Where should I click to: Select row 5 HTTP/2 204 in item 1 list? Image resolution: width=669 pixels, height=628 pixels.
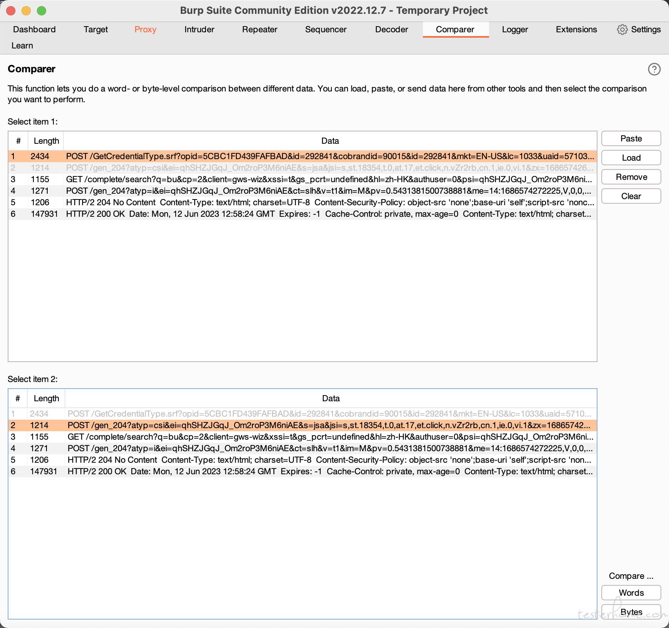click(303, 202)
